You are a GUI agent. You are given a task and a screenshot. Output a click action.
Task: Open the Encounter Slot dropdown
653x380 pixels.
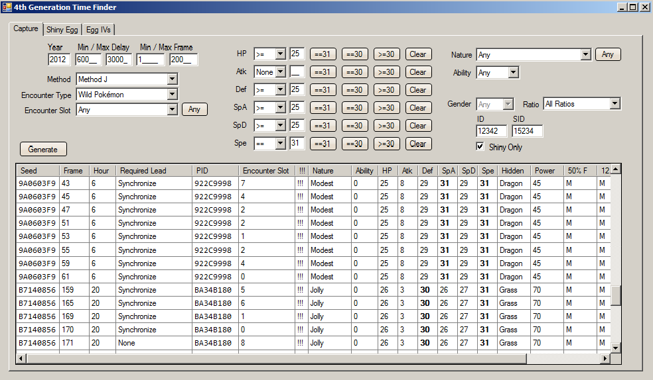coord(173,110)
